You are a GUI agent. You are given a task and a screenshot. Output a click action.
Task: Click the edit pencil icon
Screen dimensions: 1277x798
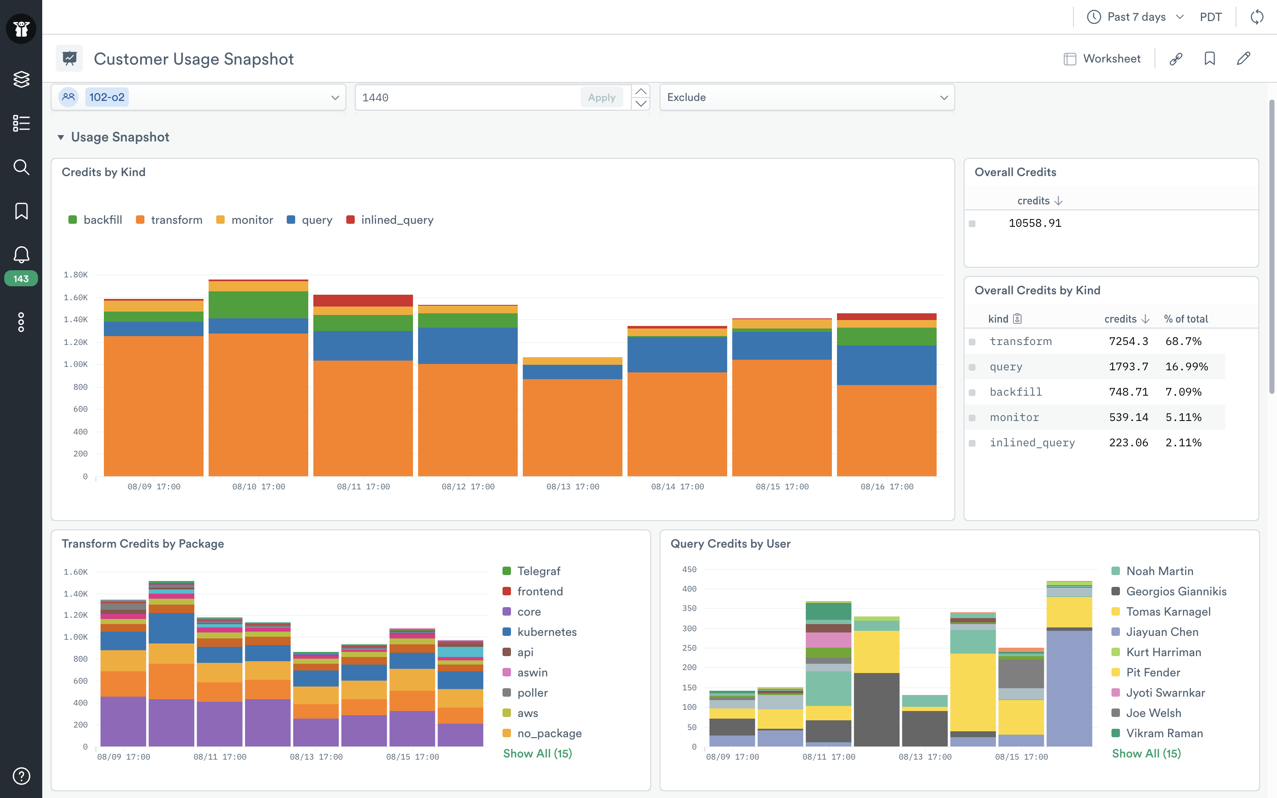tap(1243, 59)
